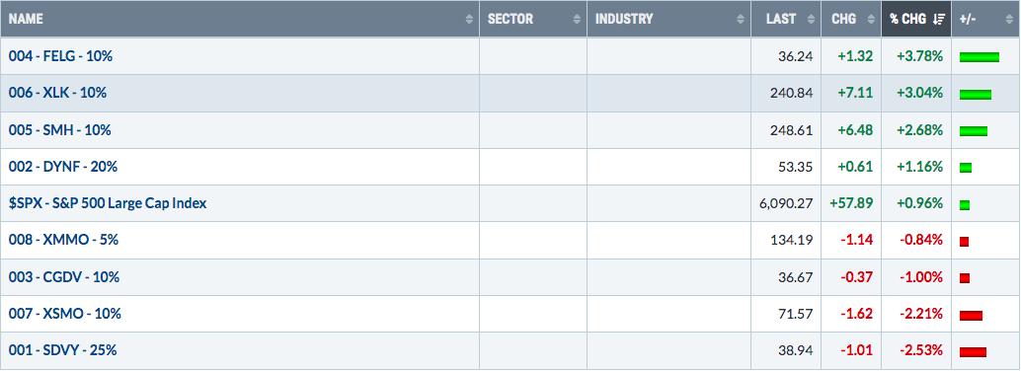Click the LAST column sort arrows
Viewport: 1021px width, 371px height.
tap(811, 19)
